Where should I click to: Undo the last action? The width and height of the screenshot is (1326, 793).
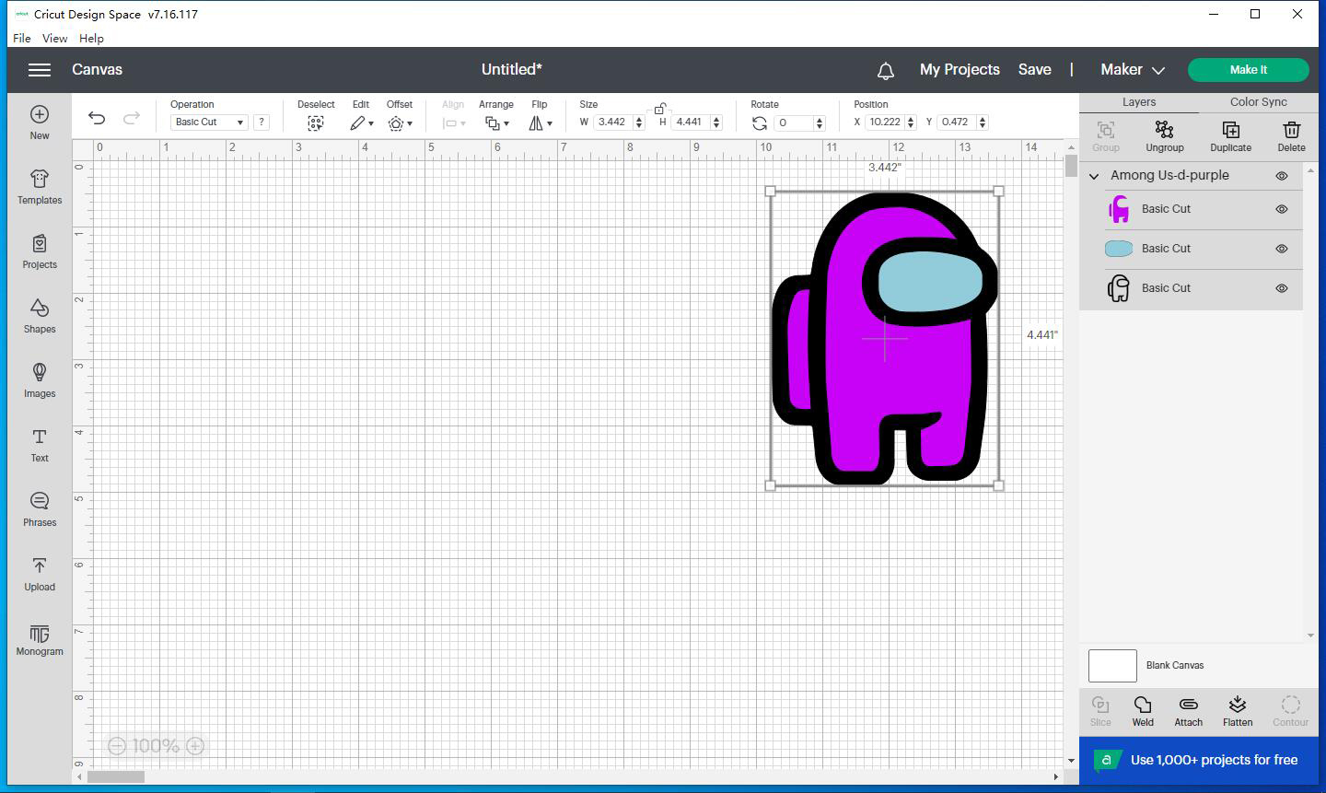[97, 117]
